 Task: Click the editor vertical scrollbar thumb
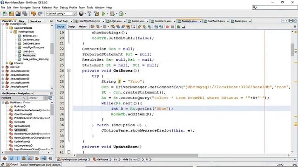292,50
